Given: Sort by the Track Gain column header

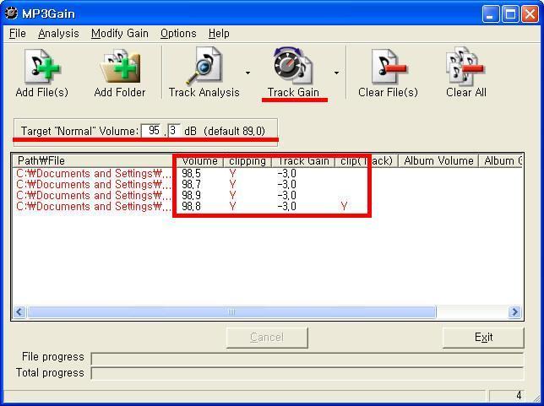Looking at the screenshot, I should (303, 161).
